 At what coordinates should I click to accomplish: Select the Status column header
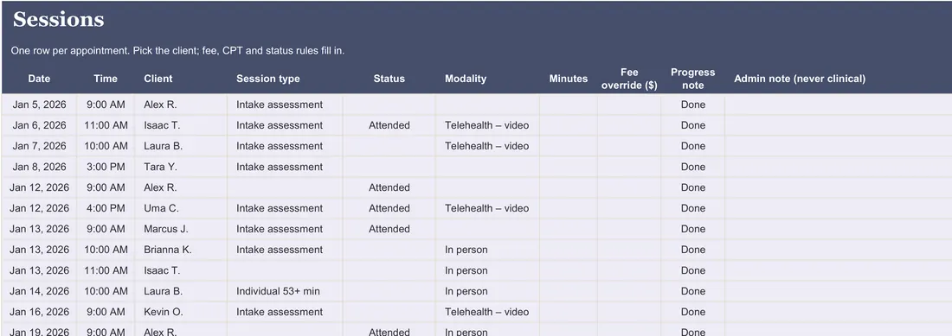click(389, 79)
